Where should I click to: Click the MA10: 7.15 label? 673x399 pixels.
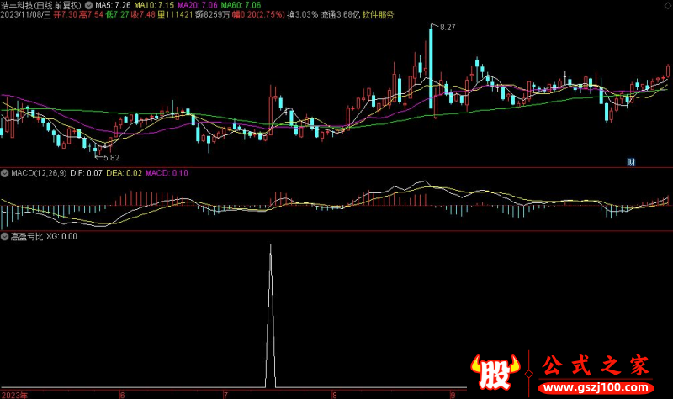(x=154, y=5)
